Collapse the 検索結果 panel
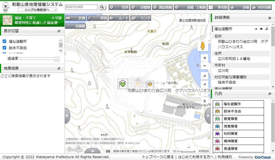This screenshot has height=160, width=275. (x=59, y=69)
